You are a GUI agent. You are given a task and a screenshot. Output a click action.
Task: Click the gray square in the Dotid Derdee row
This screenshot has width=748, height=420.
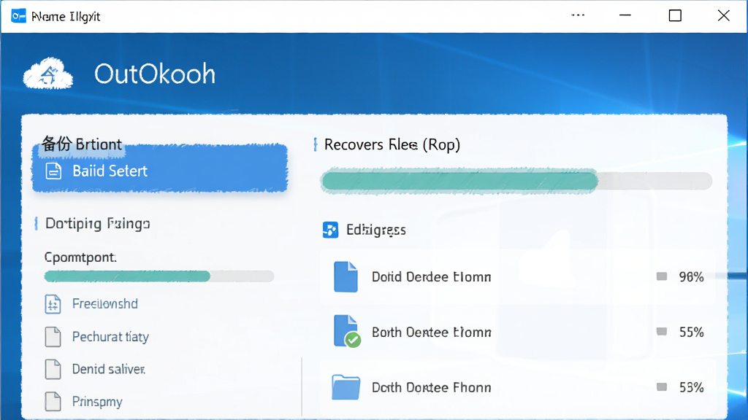click(662, 276)
